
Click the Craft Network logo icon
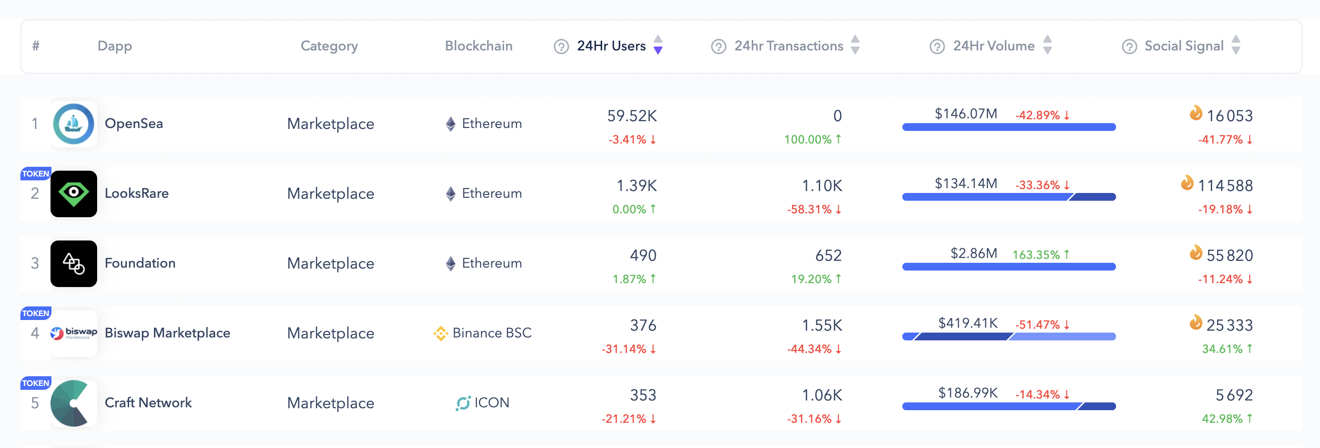coord(73,403)
